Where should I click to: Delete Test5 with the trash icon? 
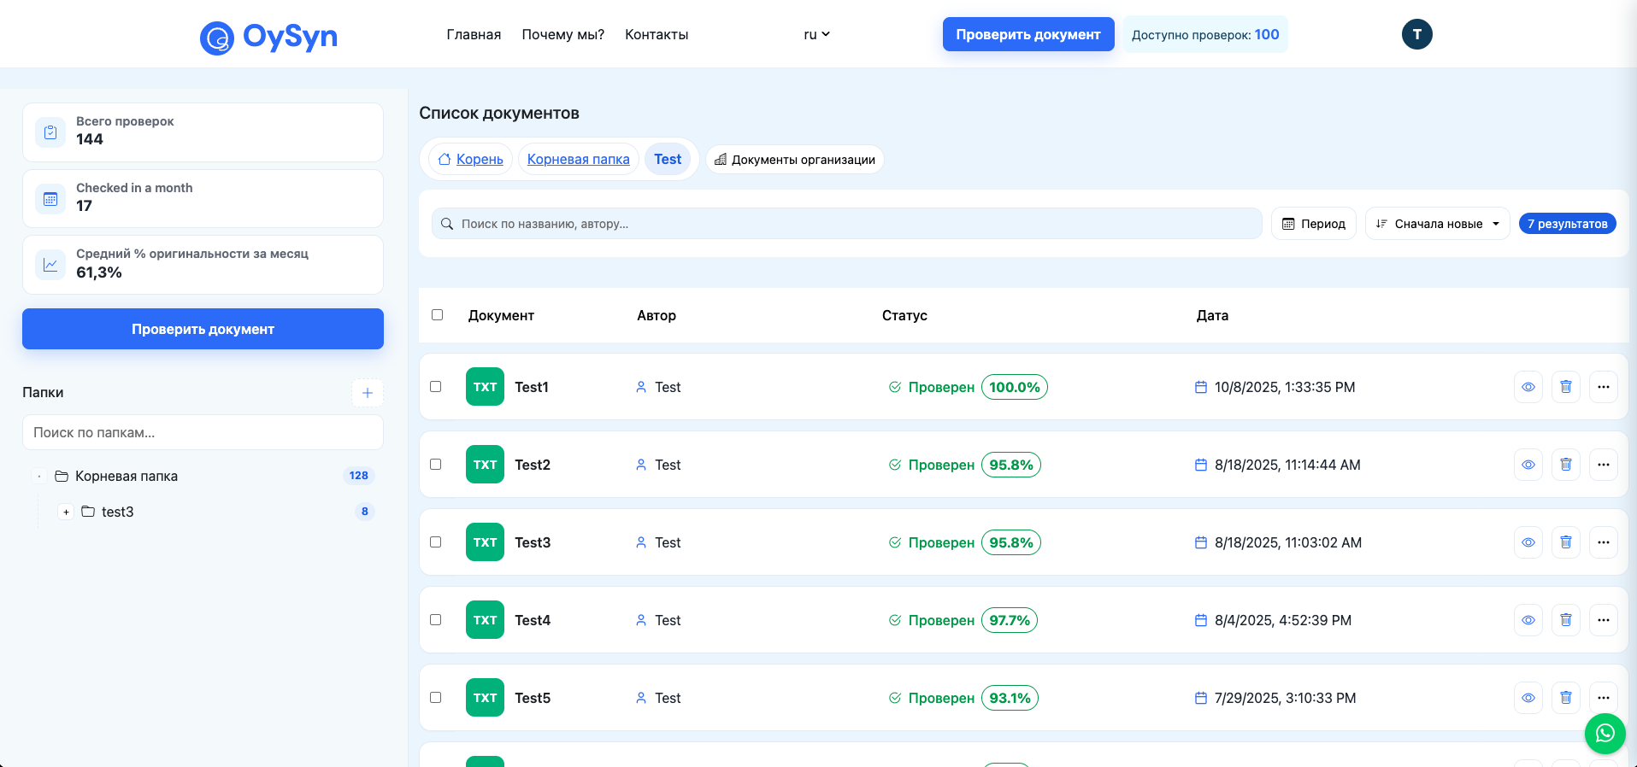1565,698
